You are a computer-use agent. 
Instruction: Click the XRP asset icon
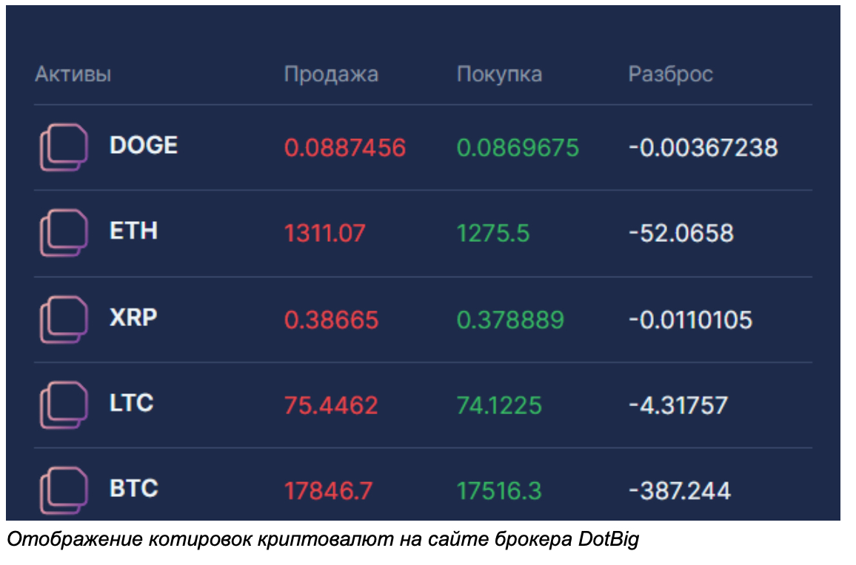coord(63,319)
